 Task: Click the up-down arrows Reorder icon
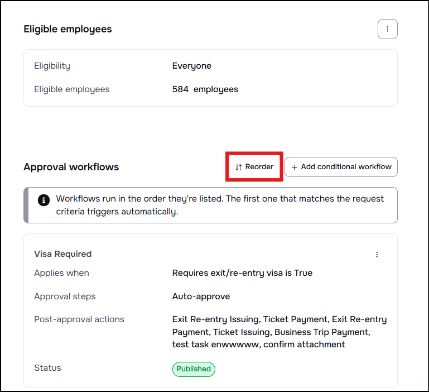(x=238, y=167)
